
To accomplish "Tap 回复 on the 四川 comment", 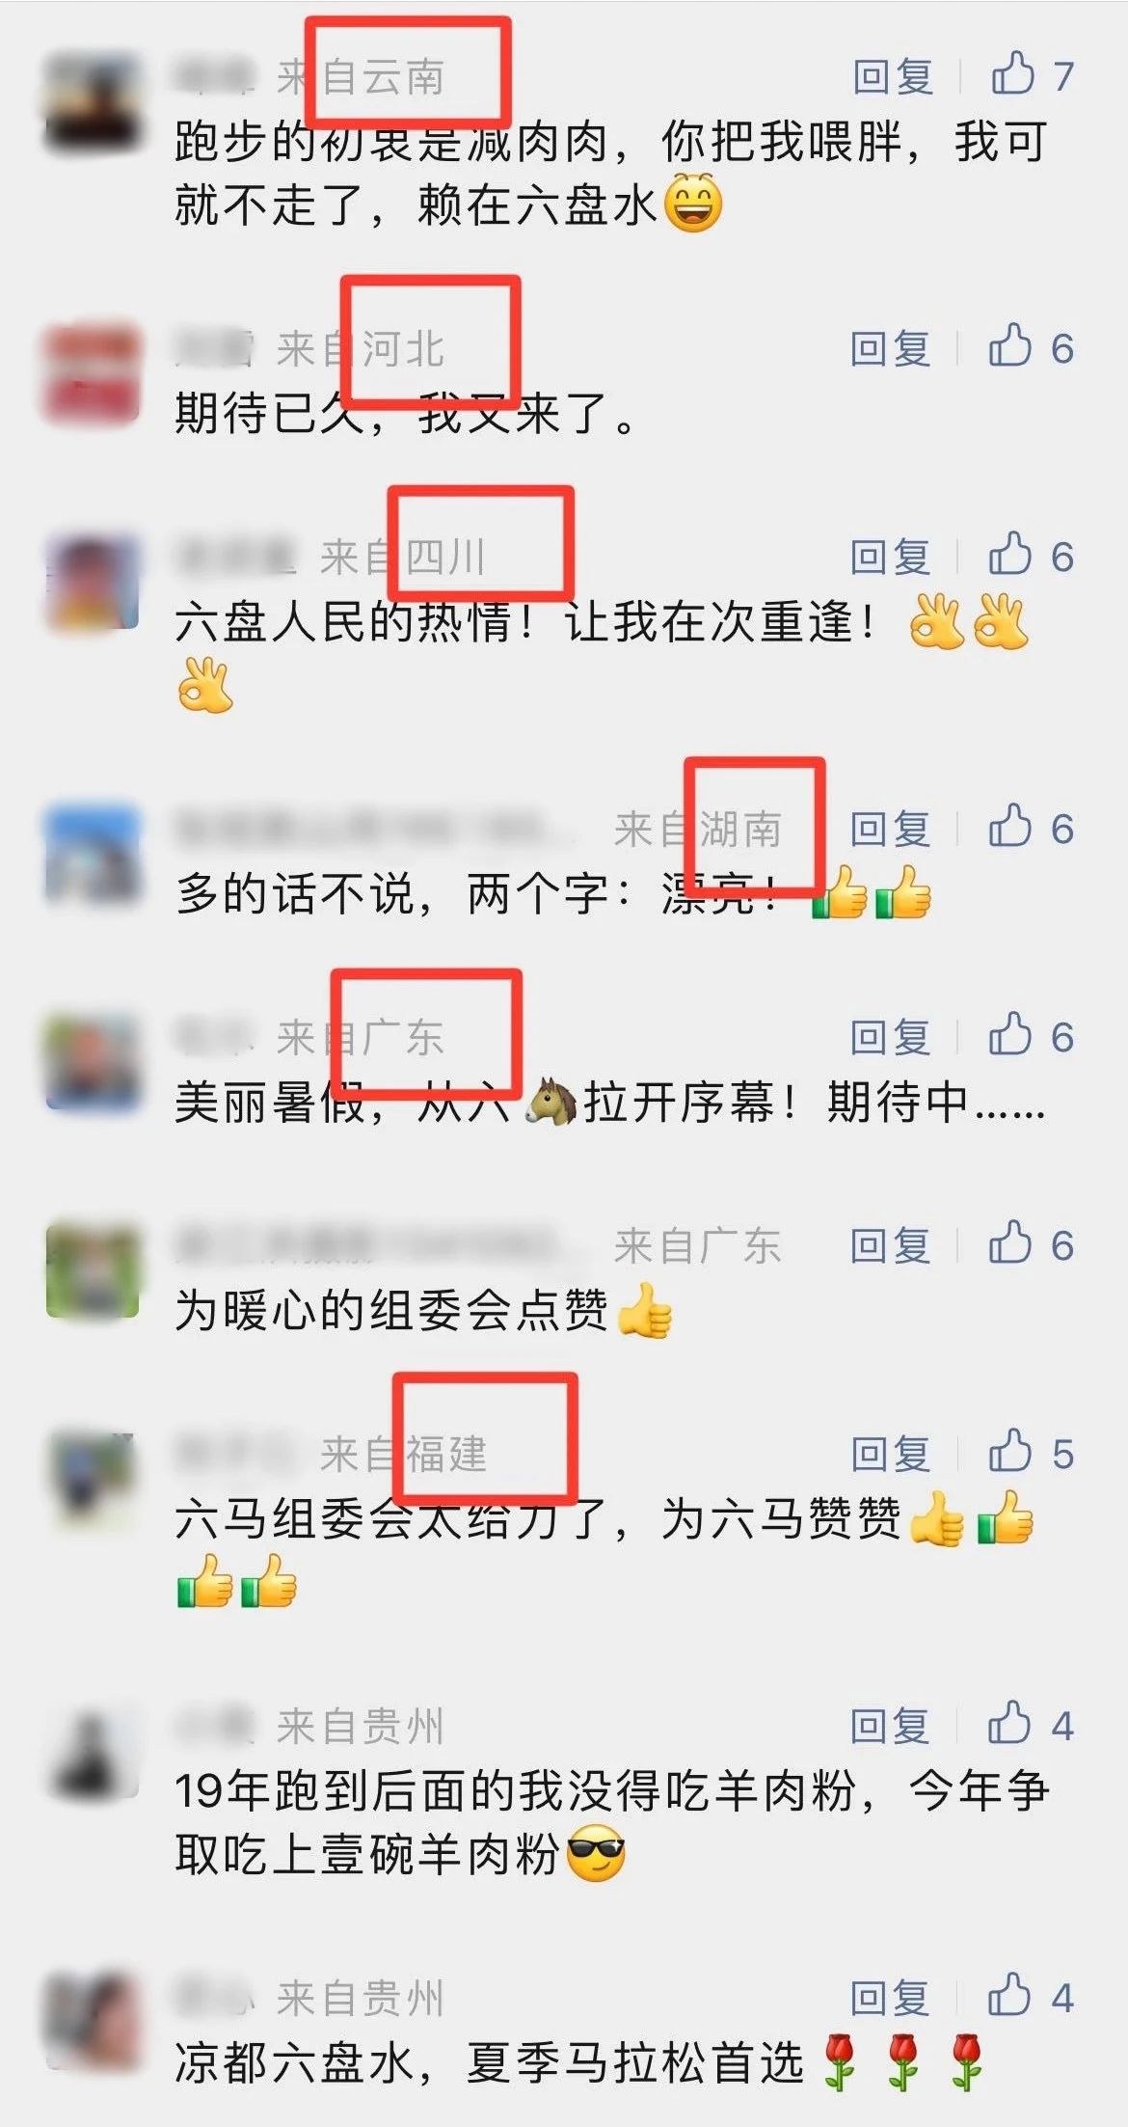I will (x=890, y=557).
